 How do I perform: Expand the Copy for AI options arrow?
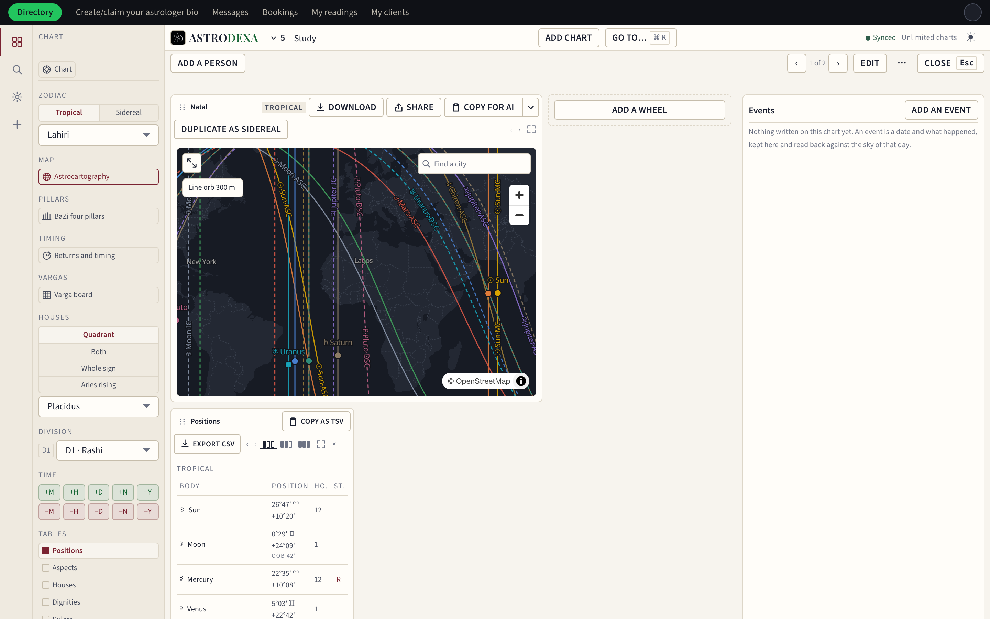pos(531,107)
